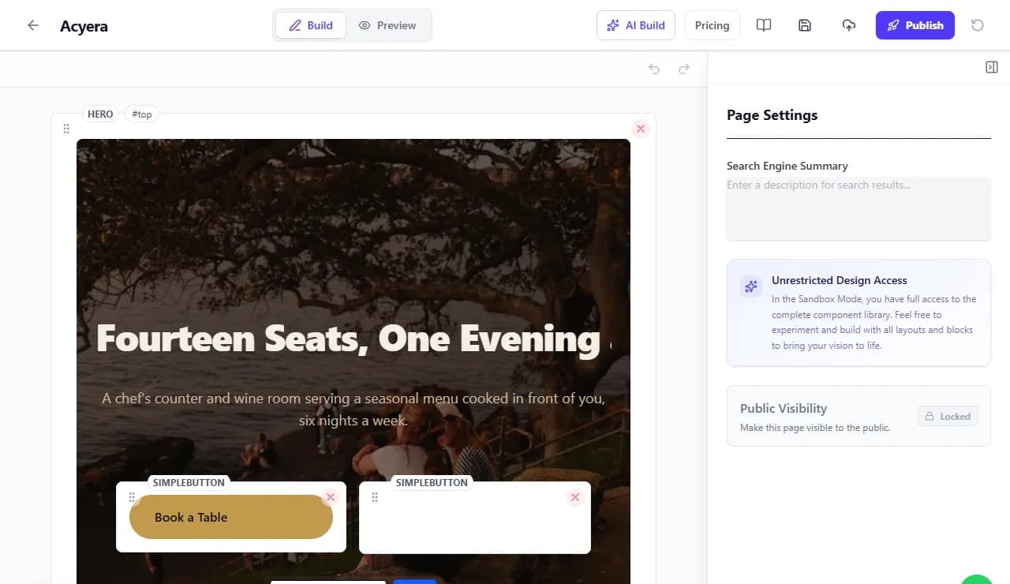
Task: Open the documentation book icon
Action: pyautogui.click(x=764, y=25)
